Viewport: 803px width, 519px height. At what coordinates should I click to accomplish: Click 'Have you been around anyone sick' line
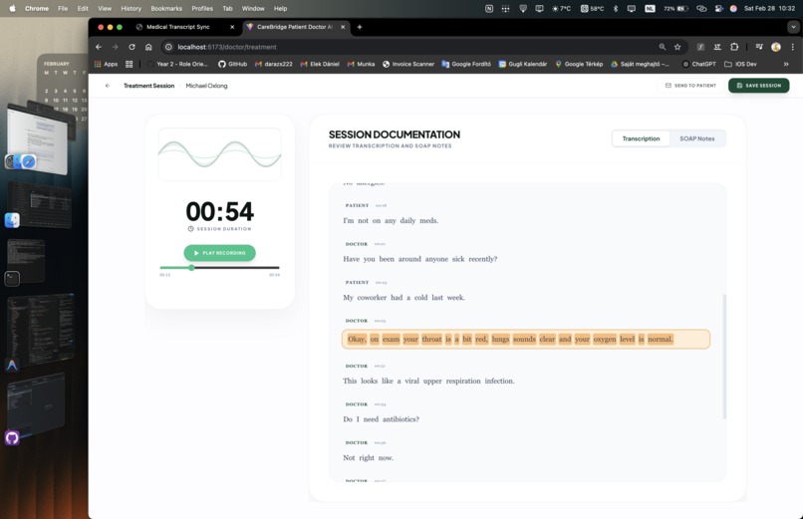420,259
